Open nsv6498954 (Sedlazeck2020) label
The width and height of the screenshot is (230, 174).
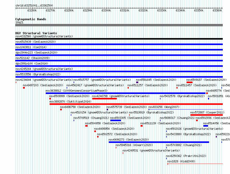(114, 129)
